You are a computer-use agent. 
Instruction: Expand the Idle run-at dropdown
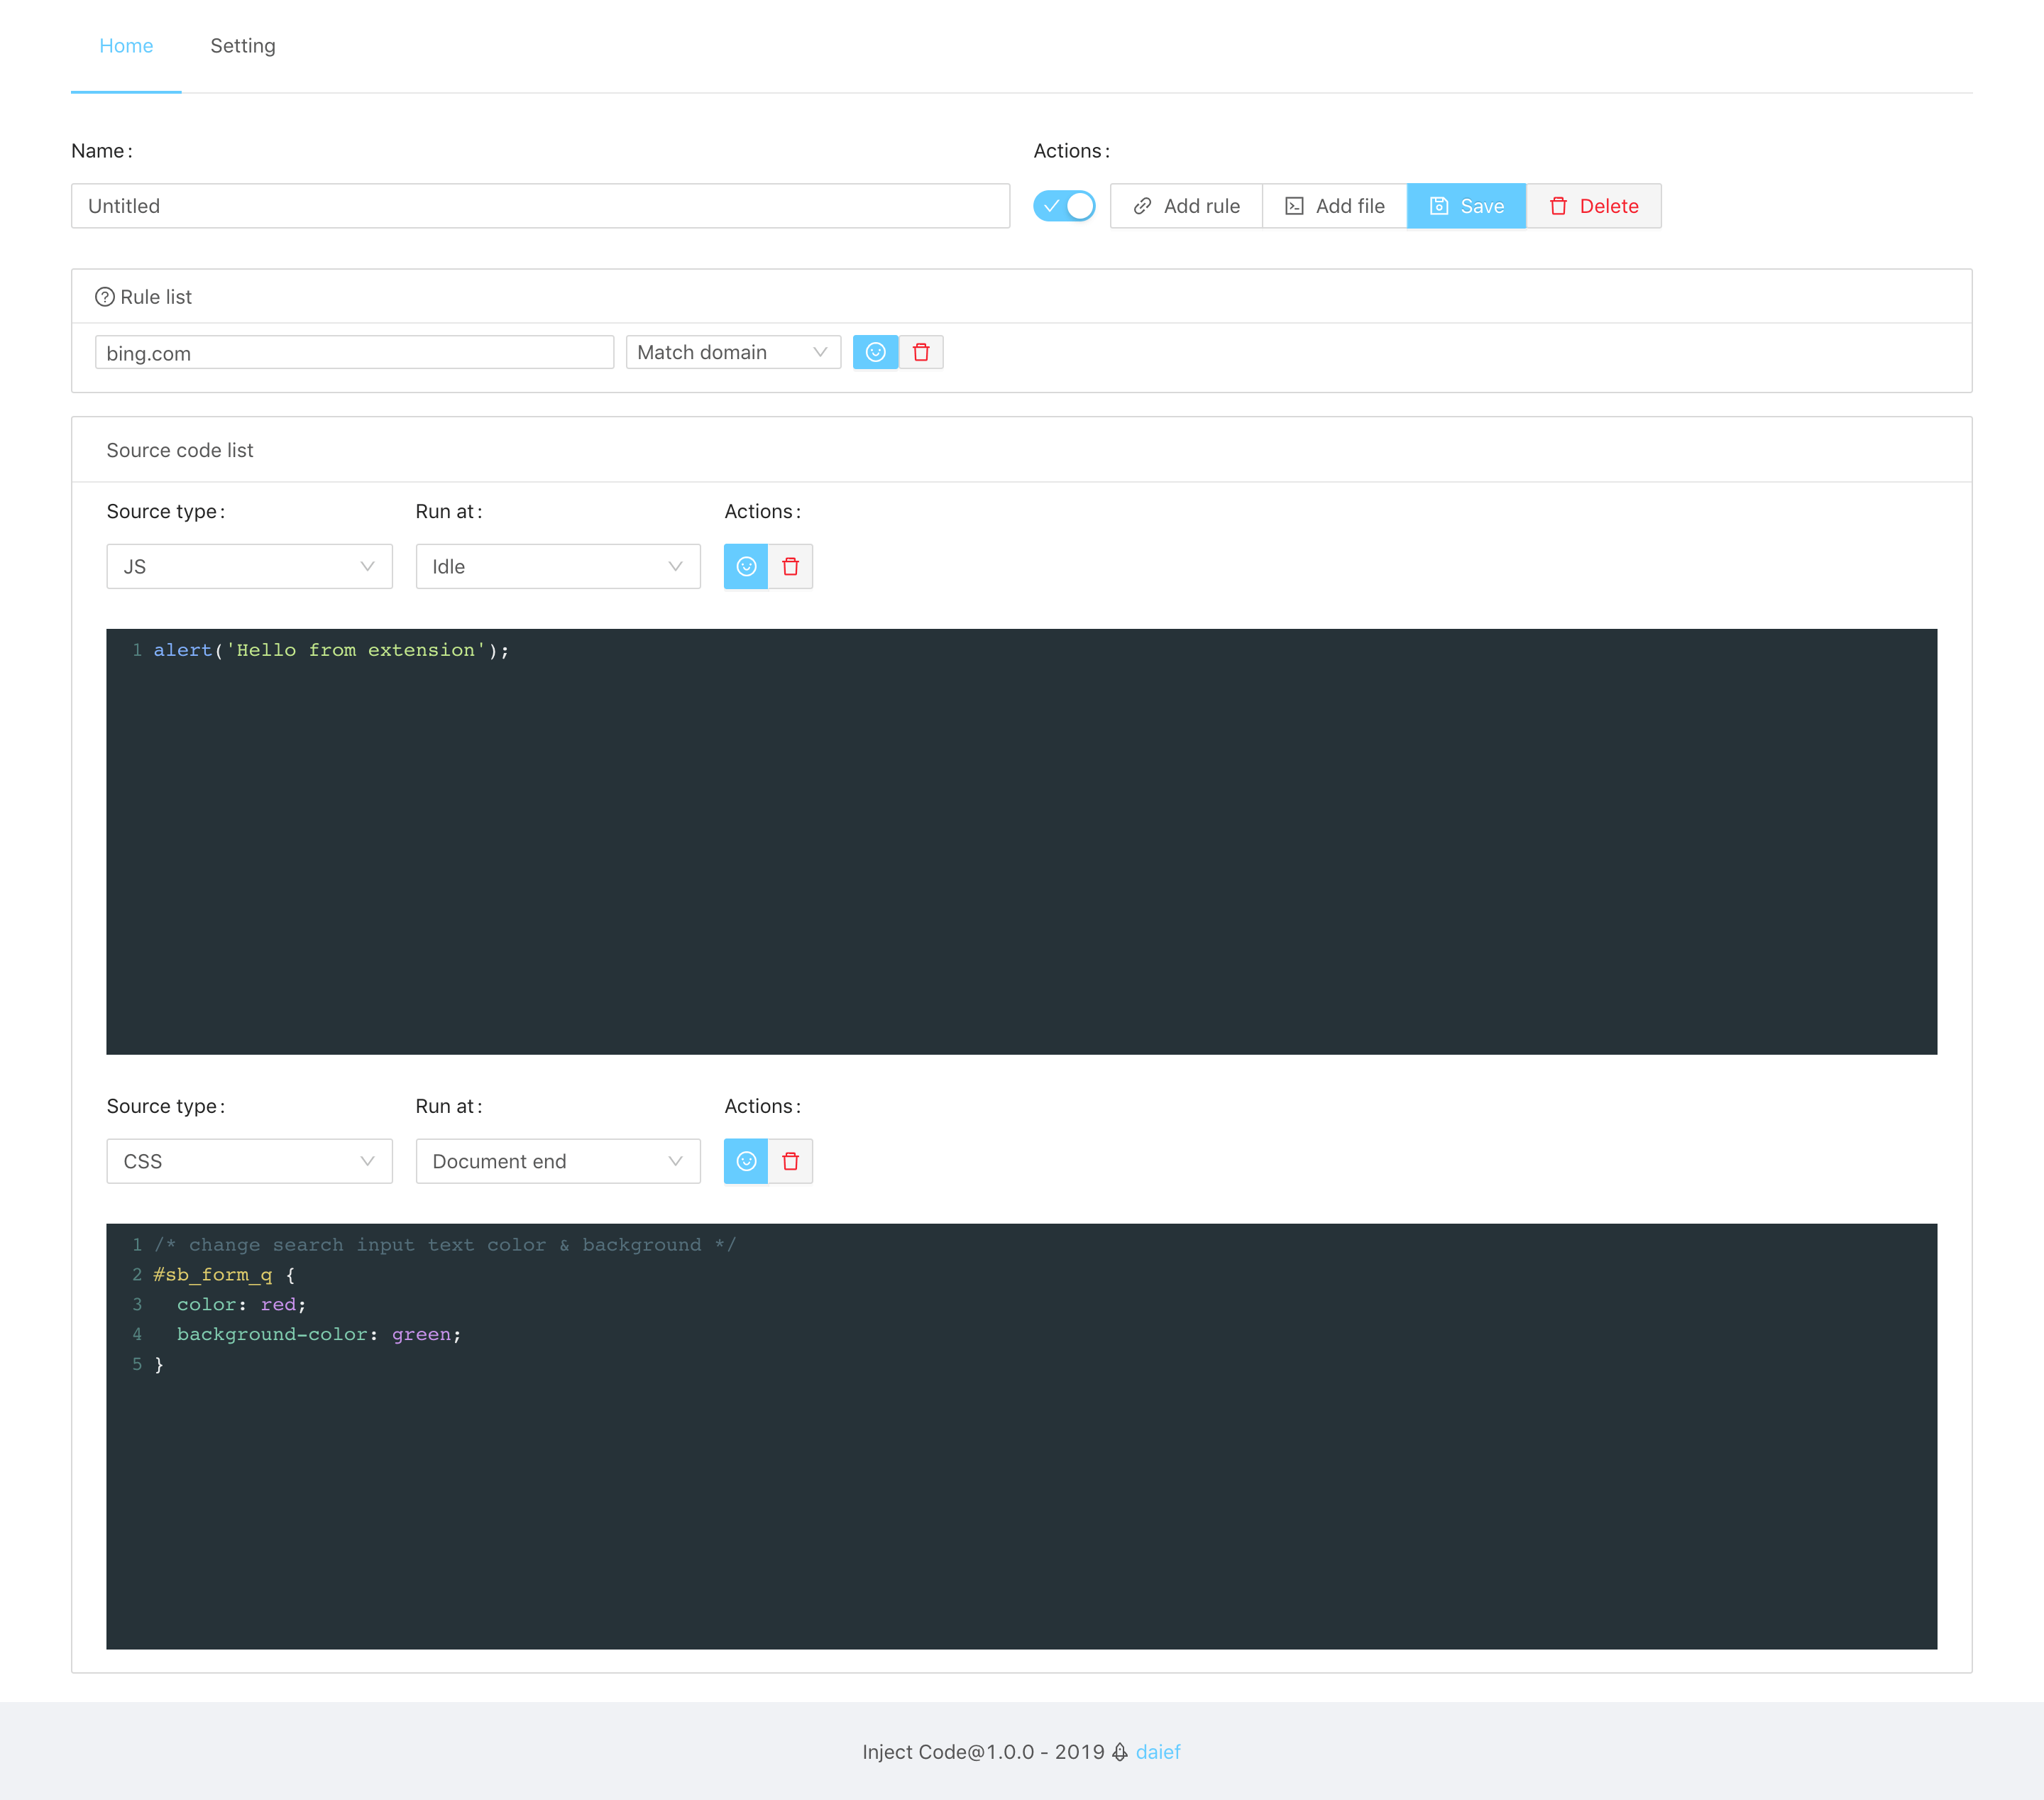point(557,566)
